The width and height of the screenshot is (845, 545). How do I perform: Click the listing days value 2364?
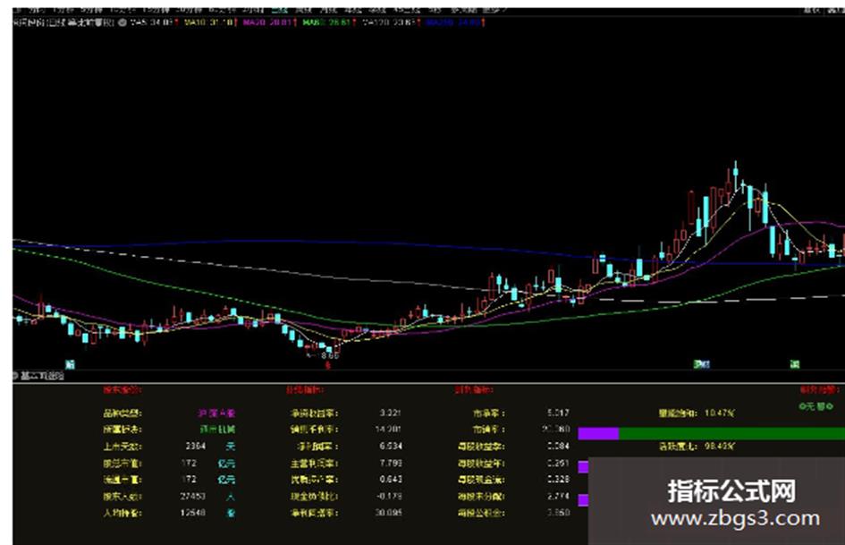(x=195, y=447)
